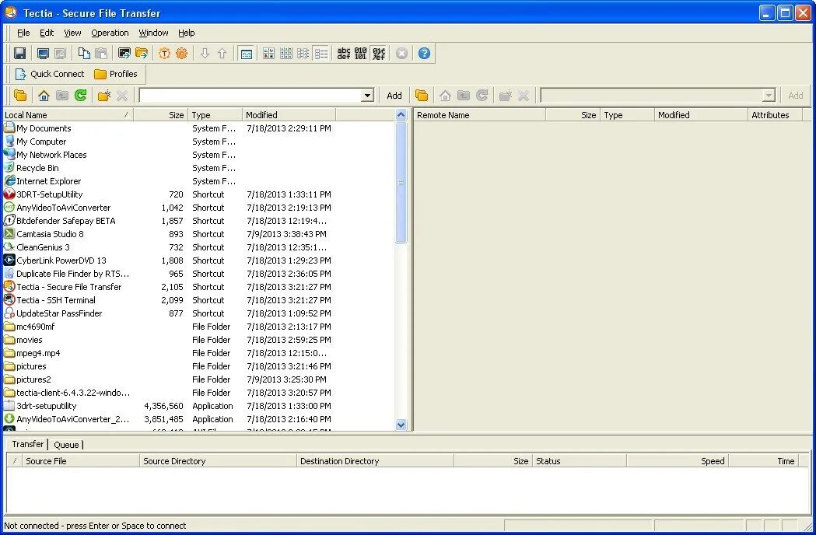Switch to List view icon
Screen dimensions: 816x535
click(303, 53)
